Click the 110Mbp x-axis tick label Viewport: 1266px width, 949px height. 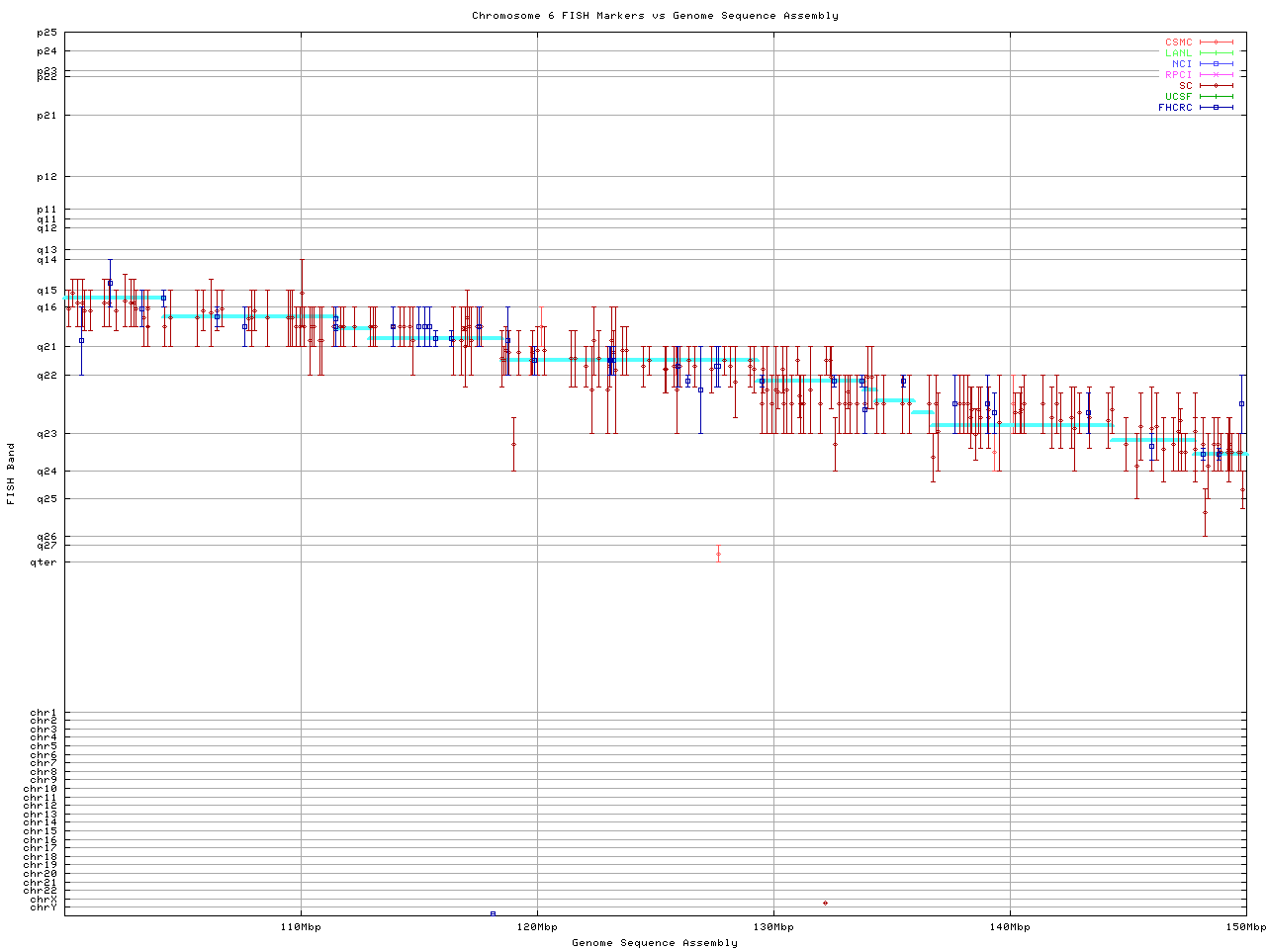pyautogui.click(x=301, y=927)
